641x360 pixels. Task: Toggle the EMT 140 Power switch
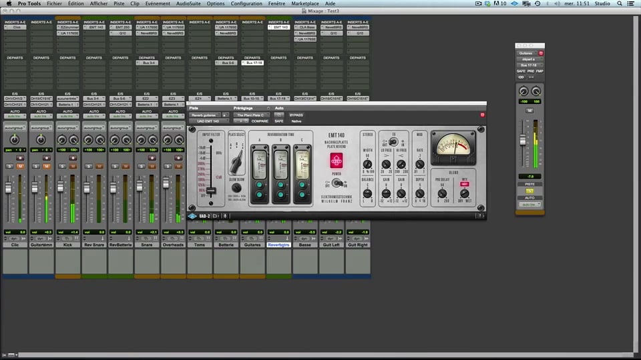[337, 183]
